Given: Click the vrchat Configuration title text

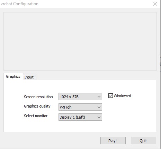Looking at the screenshot, I should [19, 4].
